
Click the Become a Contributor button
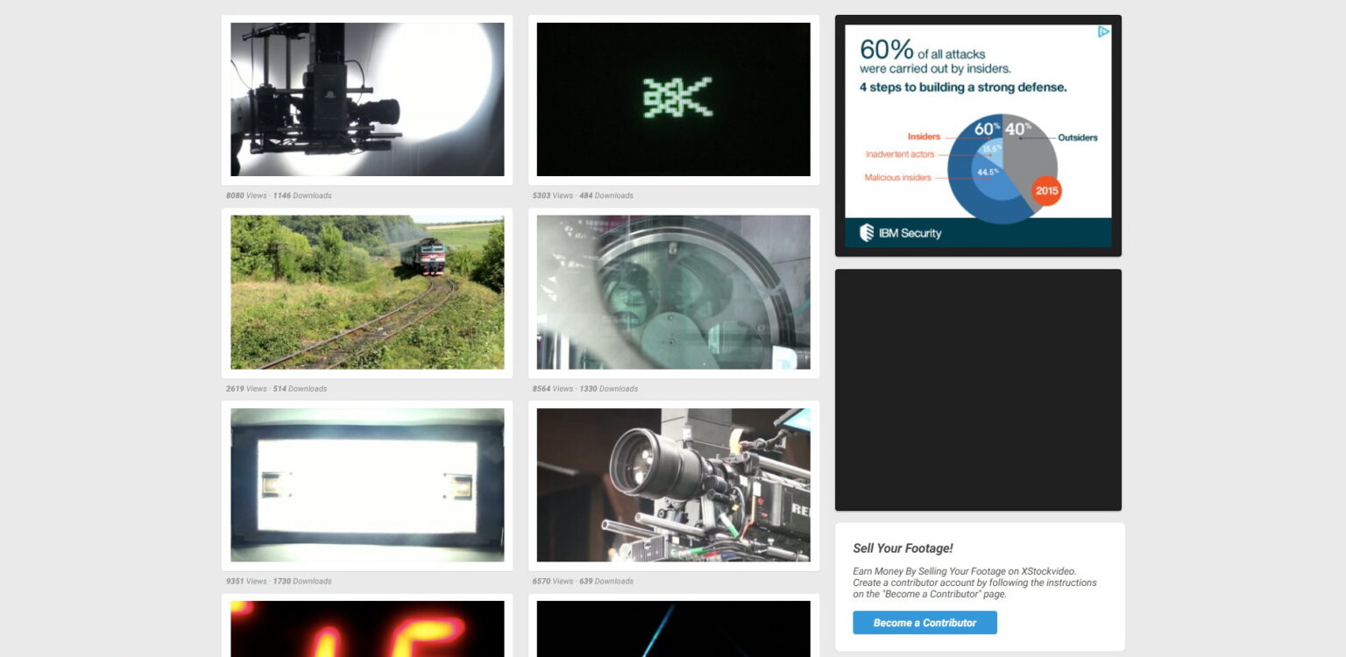pyautogui.click(x=924, y=622)
